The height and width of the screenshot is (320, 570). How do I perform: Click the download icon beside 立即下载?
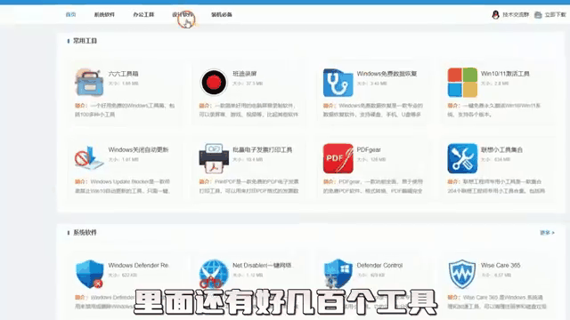pos(538,15)
